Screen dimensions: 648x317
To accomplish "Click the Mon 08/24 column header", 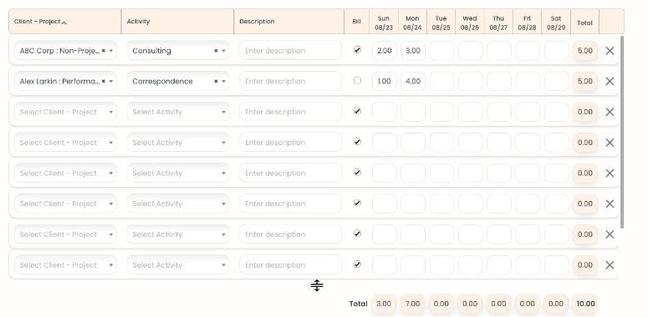I will coord(412,23).
